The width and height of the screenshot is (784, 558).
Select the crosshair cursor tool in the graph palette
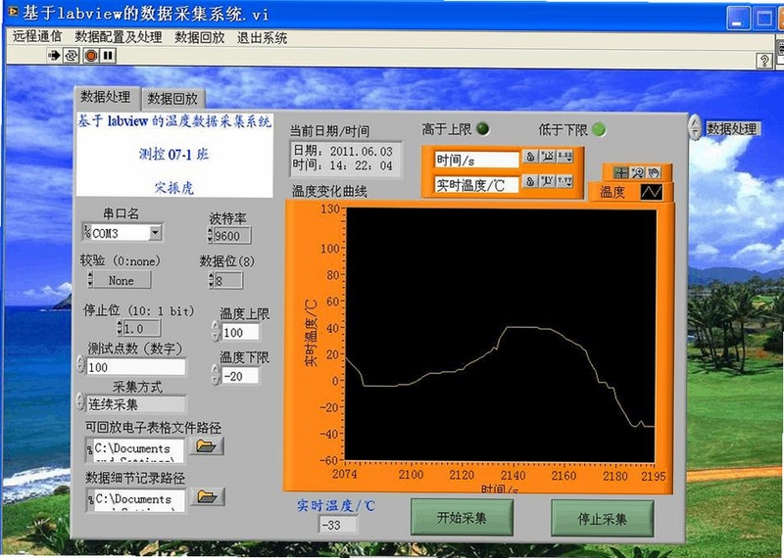point(621,173)
